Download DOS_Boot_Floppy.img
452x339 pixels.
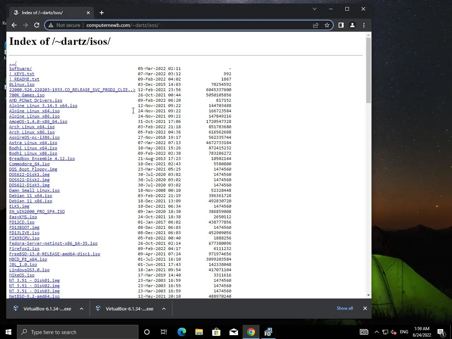tap(33, 169)
